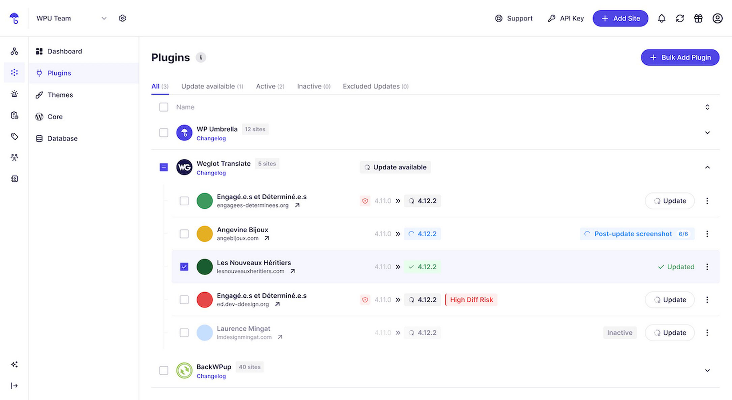Image resolution: width=732 pixels, height=400 pixels.
Task: Open Database in the side menu
Action: click(84, 138)
